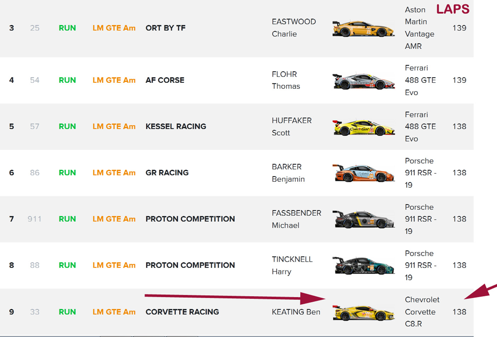Click the RUN status for car 911
The image size is (497, 337).
[x=67, y=219]
